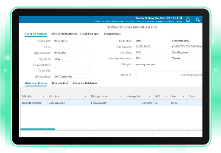The width and height of the screenshot is (221, 153).
Task: Click the search magnifier icon
Action: point(198,19)
